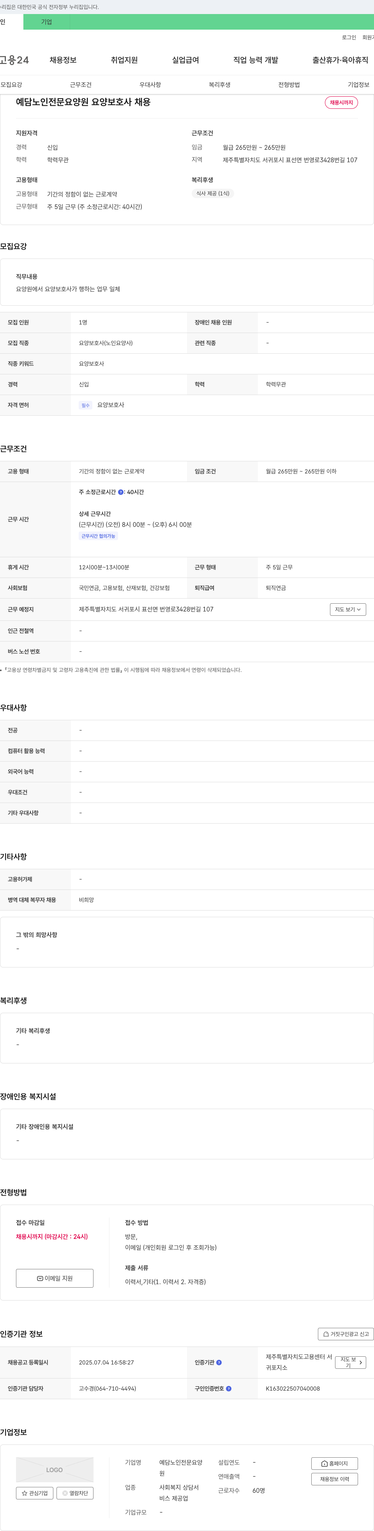Viewport: 374px width, 1531px height.
Task: Open the 출산휴가·육아휴직 menu
Action: click(x=340, y=60)
